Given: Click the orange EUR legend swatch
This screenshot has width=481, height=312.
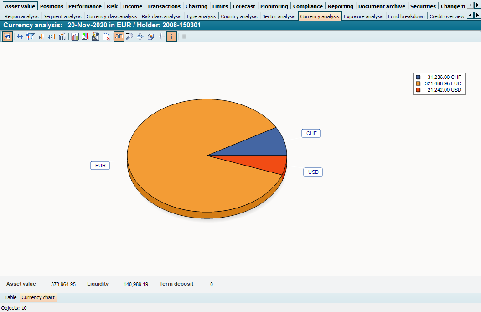Looking at the screenshot, I should click(x=418, y=84).
